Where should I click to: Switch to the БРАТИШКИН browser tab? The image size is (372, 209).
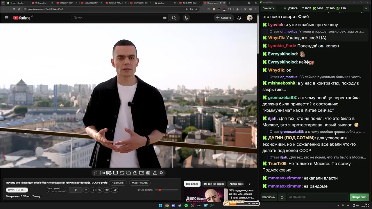tap(141, 3)
